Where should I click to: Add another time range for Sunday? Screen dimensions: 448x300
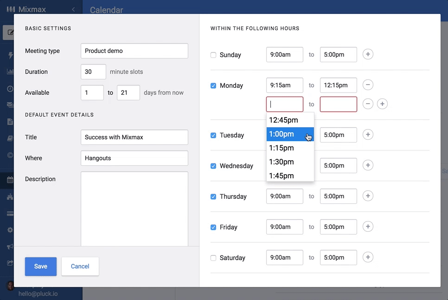tap(368, 54)
